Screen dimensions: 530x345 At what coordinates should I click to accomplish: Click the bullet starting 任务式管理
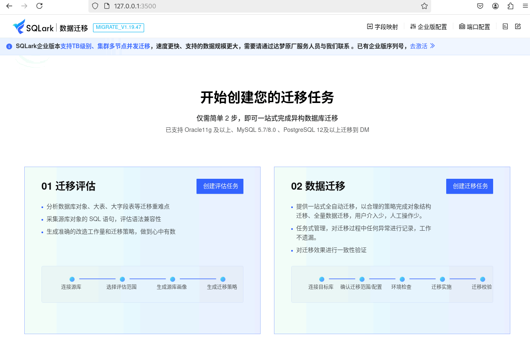coord(364,233)
